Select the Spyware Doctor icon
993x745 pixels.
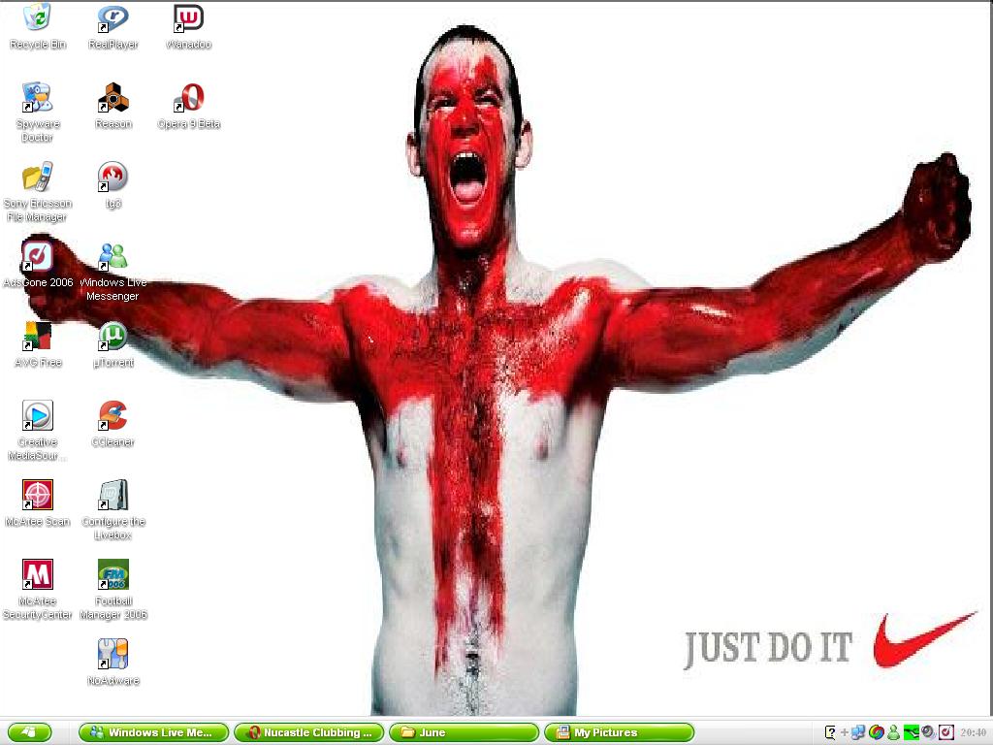tap(37, 98)
